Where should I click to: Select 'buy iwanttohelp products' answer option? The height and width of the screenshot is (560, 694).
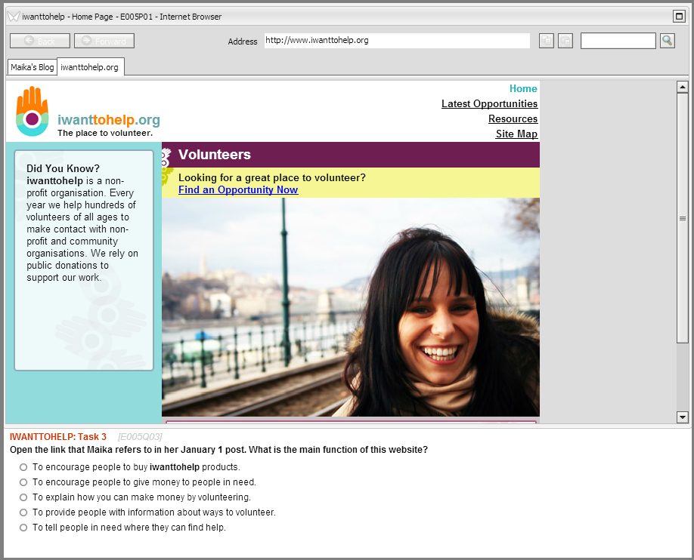pyautogui.click(x=23, y=467)
